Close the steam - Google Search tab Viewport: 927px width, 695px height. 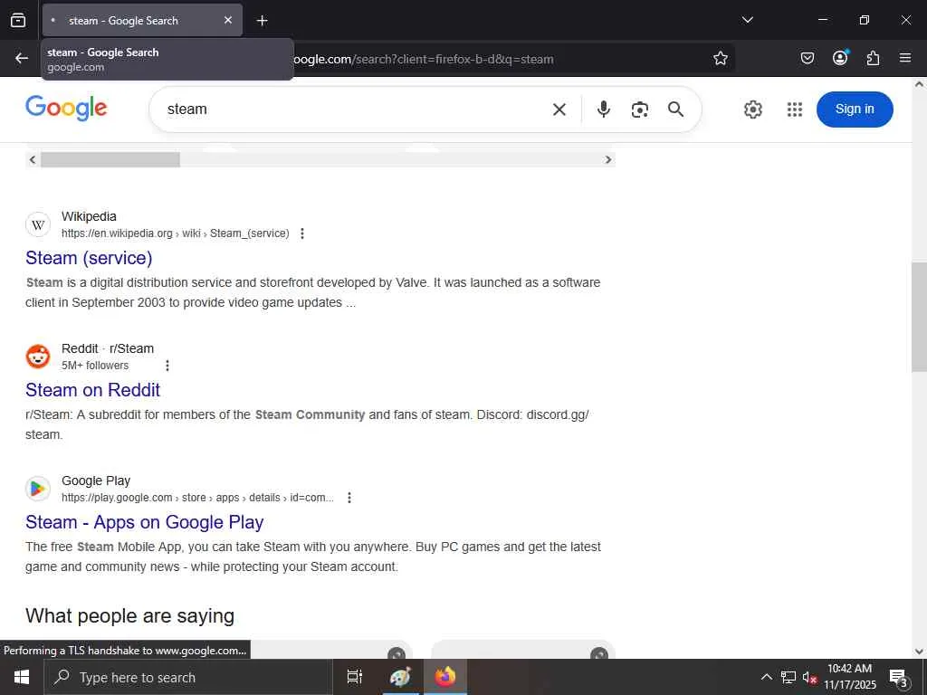click(x=228, y=20)
